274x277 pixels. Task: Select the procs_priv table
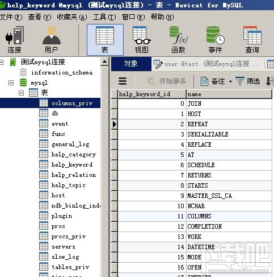(x=69, y=237)
